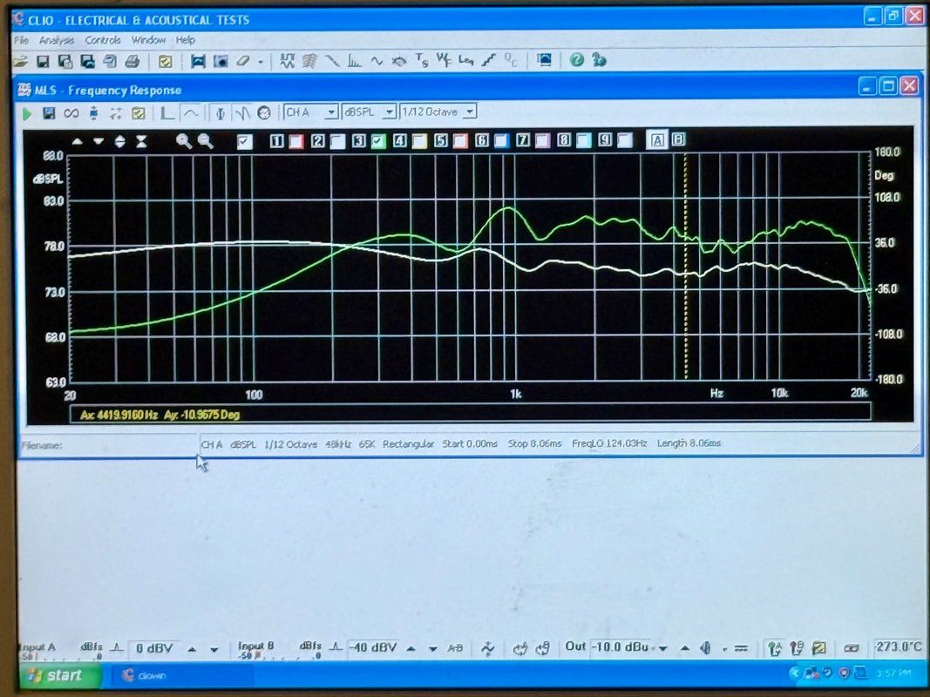Open file with the folder icon in main toolbar
The image size is (930, 697).
point(21,61)
